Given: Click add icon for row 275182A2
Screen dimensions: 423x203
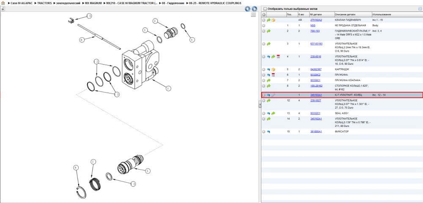Looking at the screenshot, I should [264, 20].
